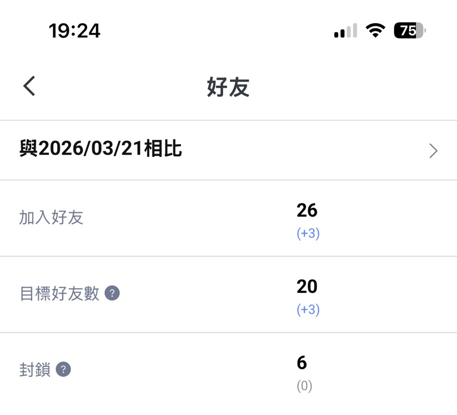Tap the battery level indicator
457x415 pixels.
[x=409, y=31]
